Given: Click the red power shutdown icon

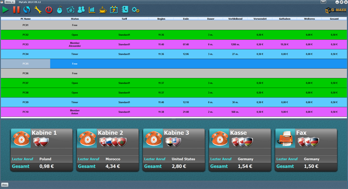Looking at the screenshot, I should coord(49,10).
